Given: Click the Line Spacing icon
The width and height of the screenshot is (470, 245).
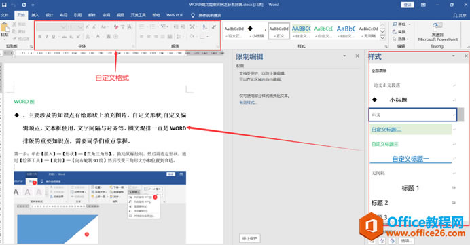Looking at the screenshot, I should pos(178,37).
